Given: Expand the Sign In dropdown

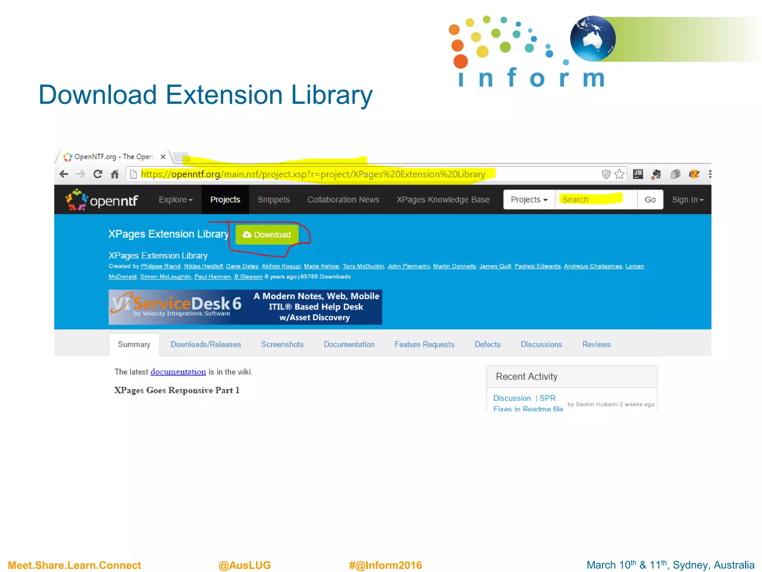Looking at the screenshot, I should [688, 200].
